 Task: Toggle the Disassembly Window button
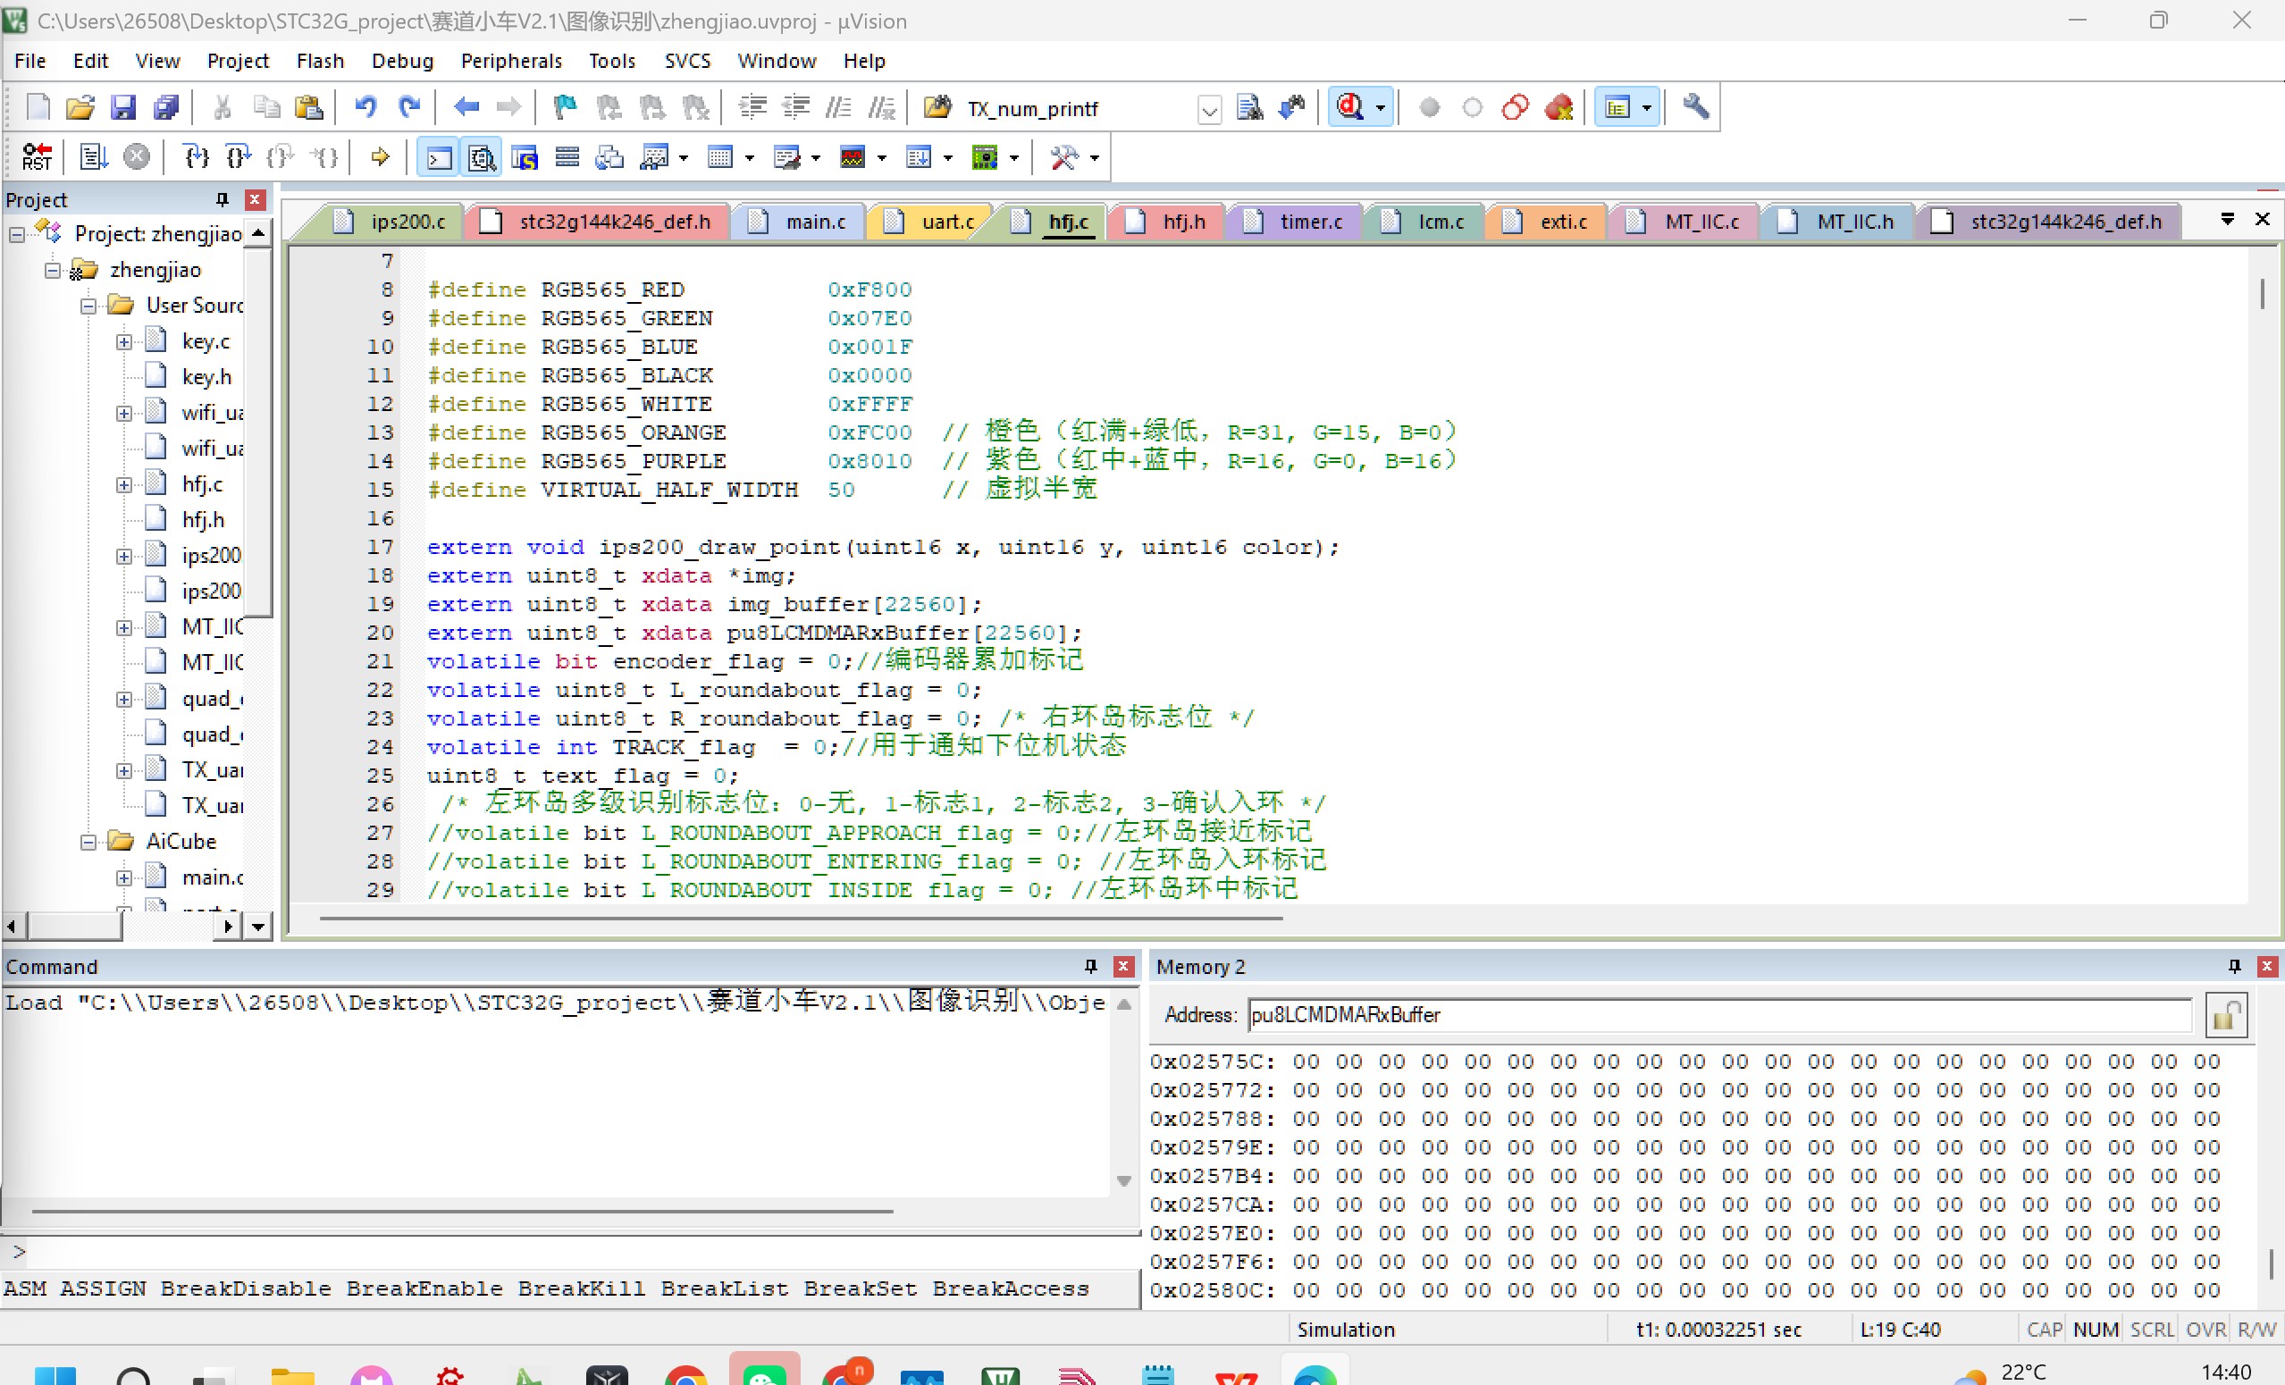[x=482, y=157]
